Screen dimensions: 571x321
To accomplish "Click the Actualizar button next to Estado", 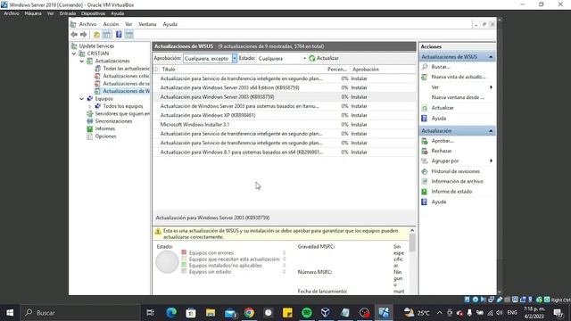I will (x=324, y=58).
